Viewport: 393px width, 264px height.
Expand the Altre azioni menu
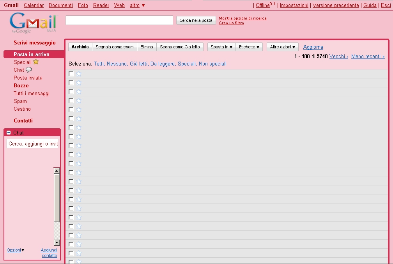282,47
